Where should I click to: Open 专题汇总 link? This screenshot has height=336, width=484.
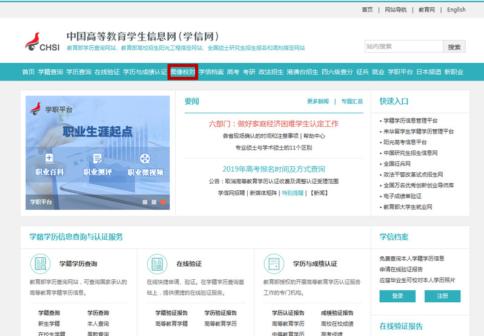click(352, 102)
